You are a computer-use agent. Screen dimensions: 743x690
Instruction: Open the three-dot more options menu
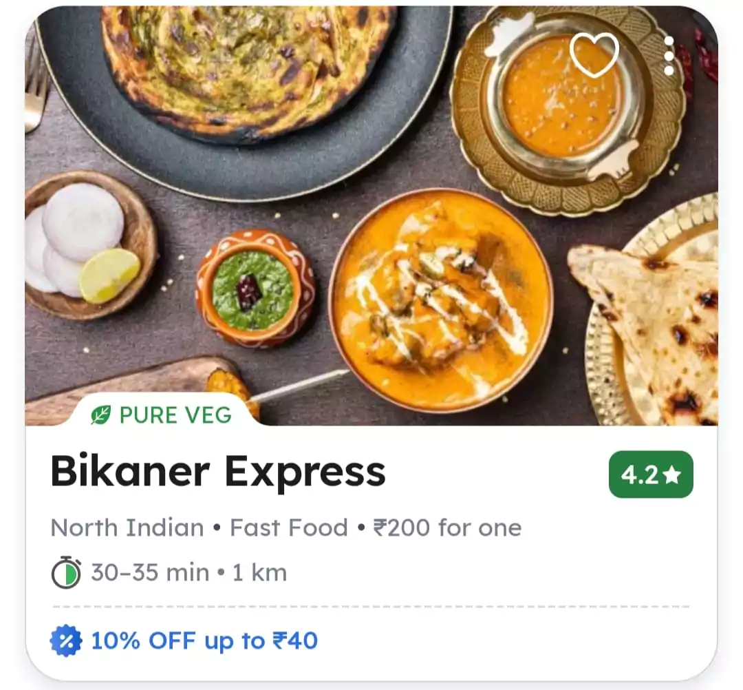[669, 56]
